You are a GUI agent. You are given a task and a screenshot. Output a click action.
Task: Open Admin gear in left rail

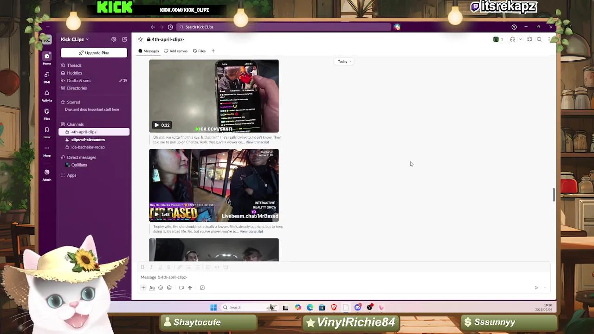(47, 175)
